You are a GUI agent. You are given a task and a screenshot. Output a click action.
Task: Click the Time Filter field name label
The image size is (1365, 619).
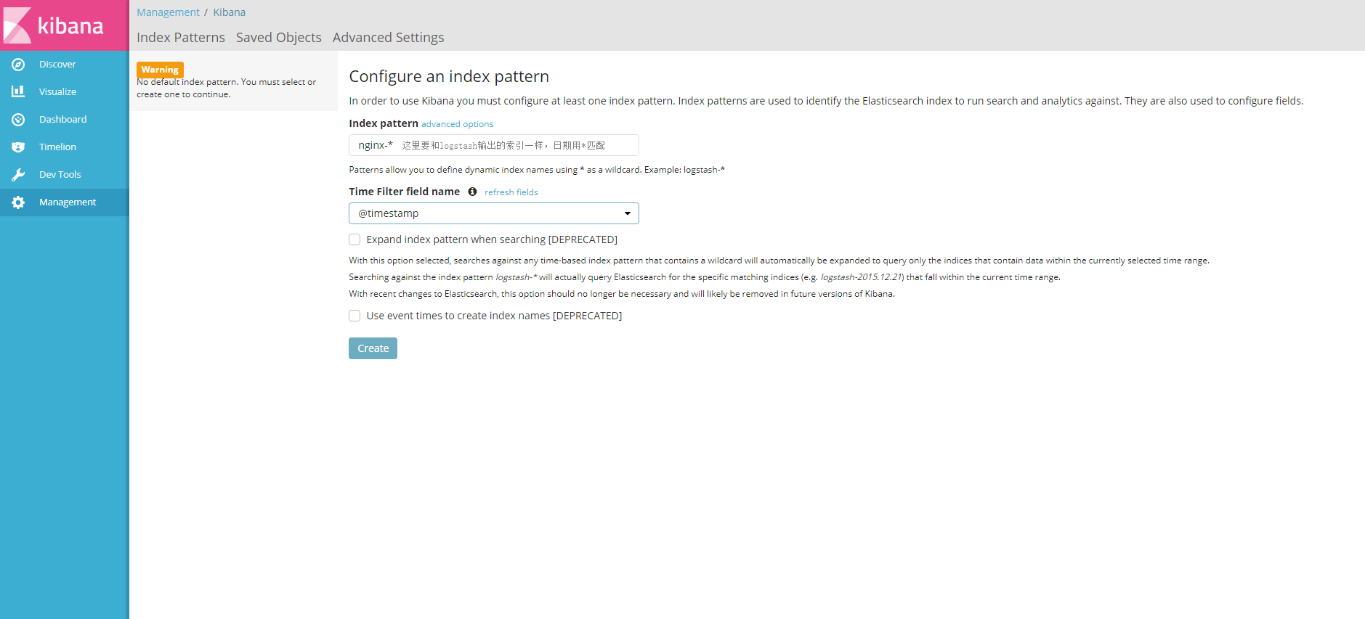point(405,192)
